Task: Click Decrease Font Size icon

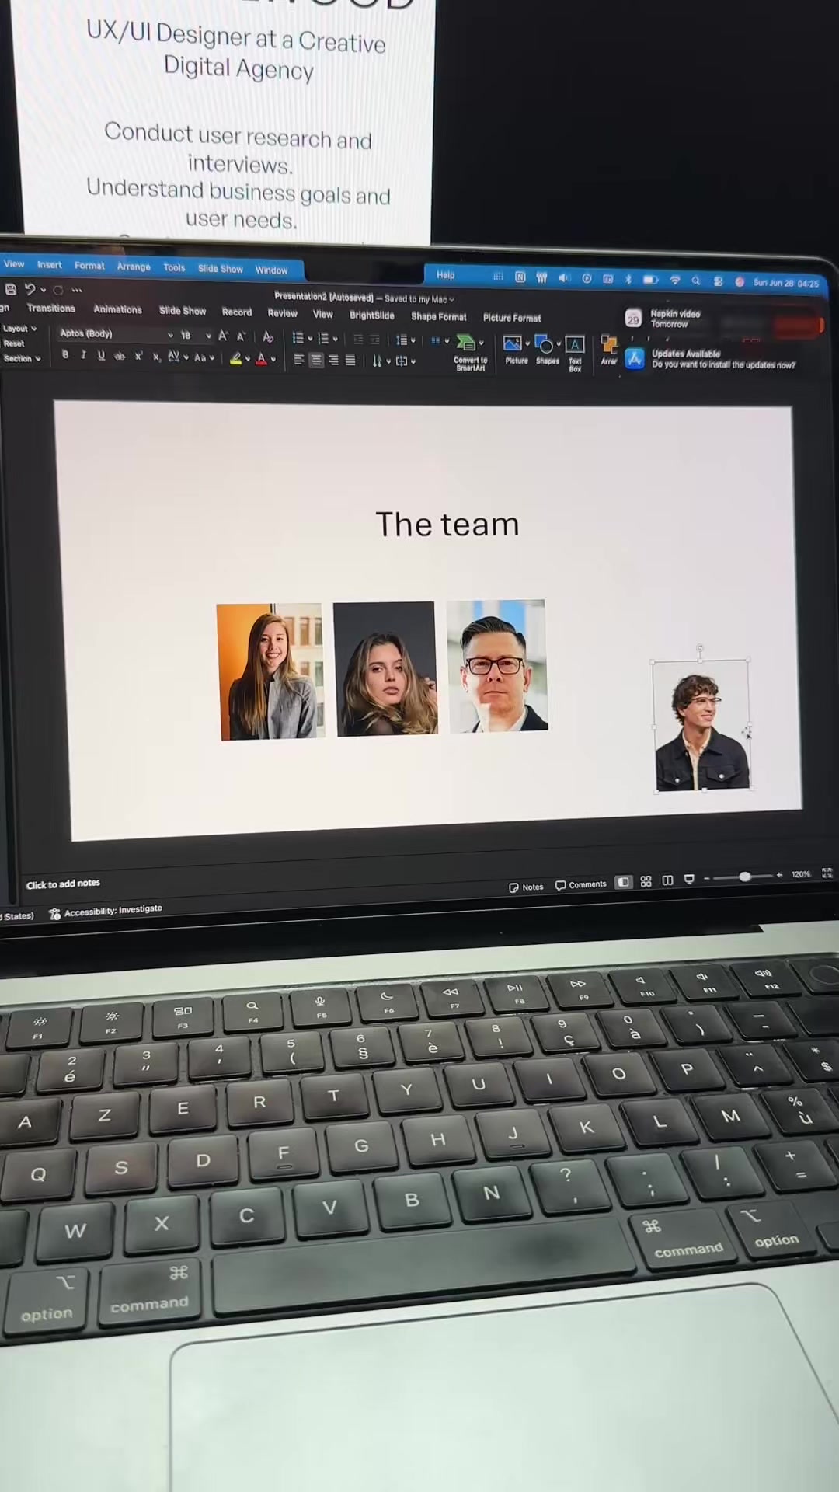Action: tap(242, 336)
